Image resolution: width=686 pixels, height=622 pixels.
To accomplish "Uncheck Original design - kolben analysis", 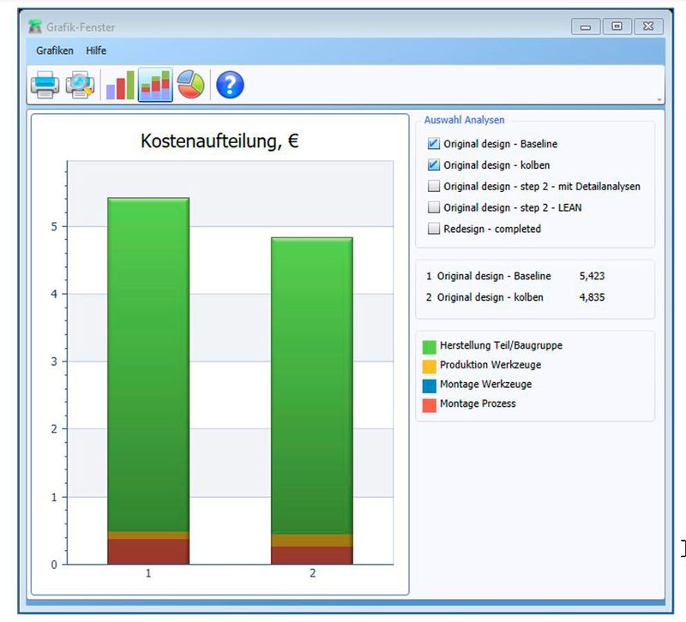I will pos(434,165).
